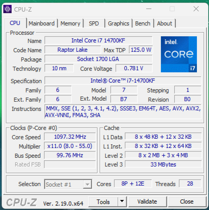Click the Tools button
The width and height of the screenshot is (209, 210).
coord(103,202)
